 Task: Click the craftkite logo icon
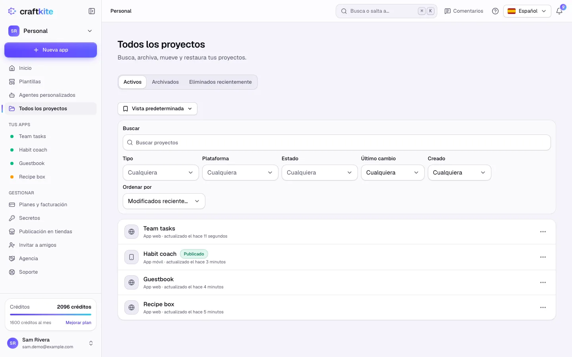12,11
